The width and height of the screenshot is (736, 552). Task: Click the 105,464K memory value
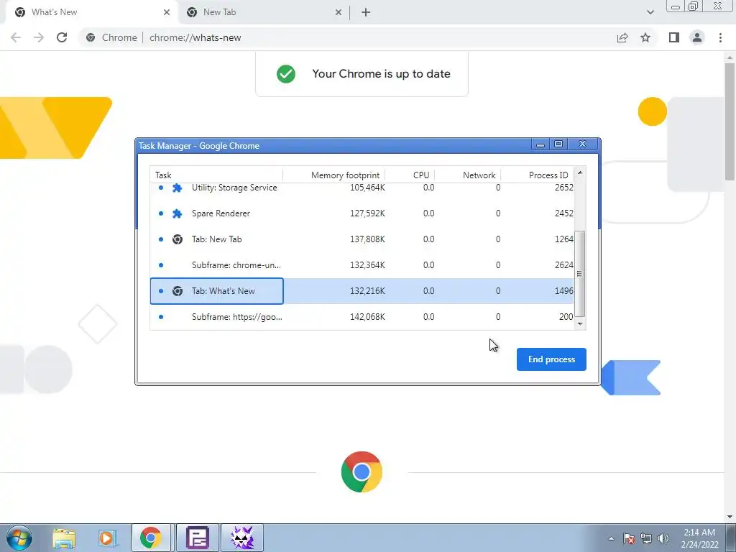tap(367, 188)
